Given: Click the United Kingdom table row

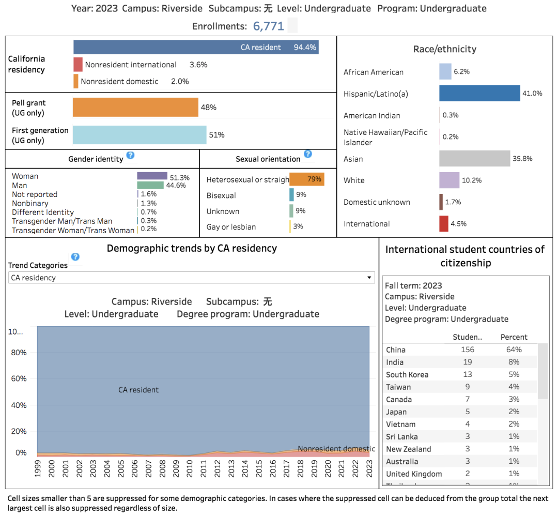Looking at the screenshot, I should (460, 474).
